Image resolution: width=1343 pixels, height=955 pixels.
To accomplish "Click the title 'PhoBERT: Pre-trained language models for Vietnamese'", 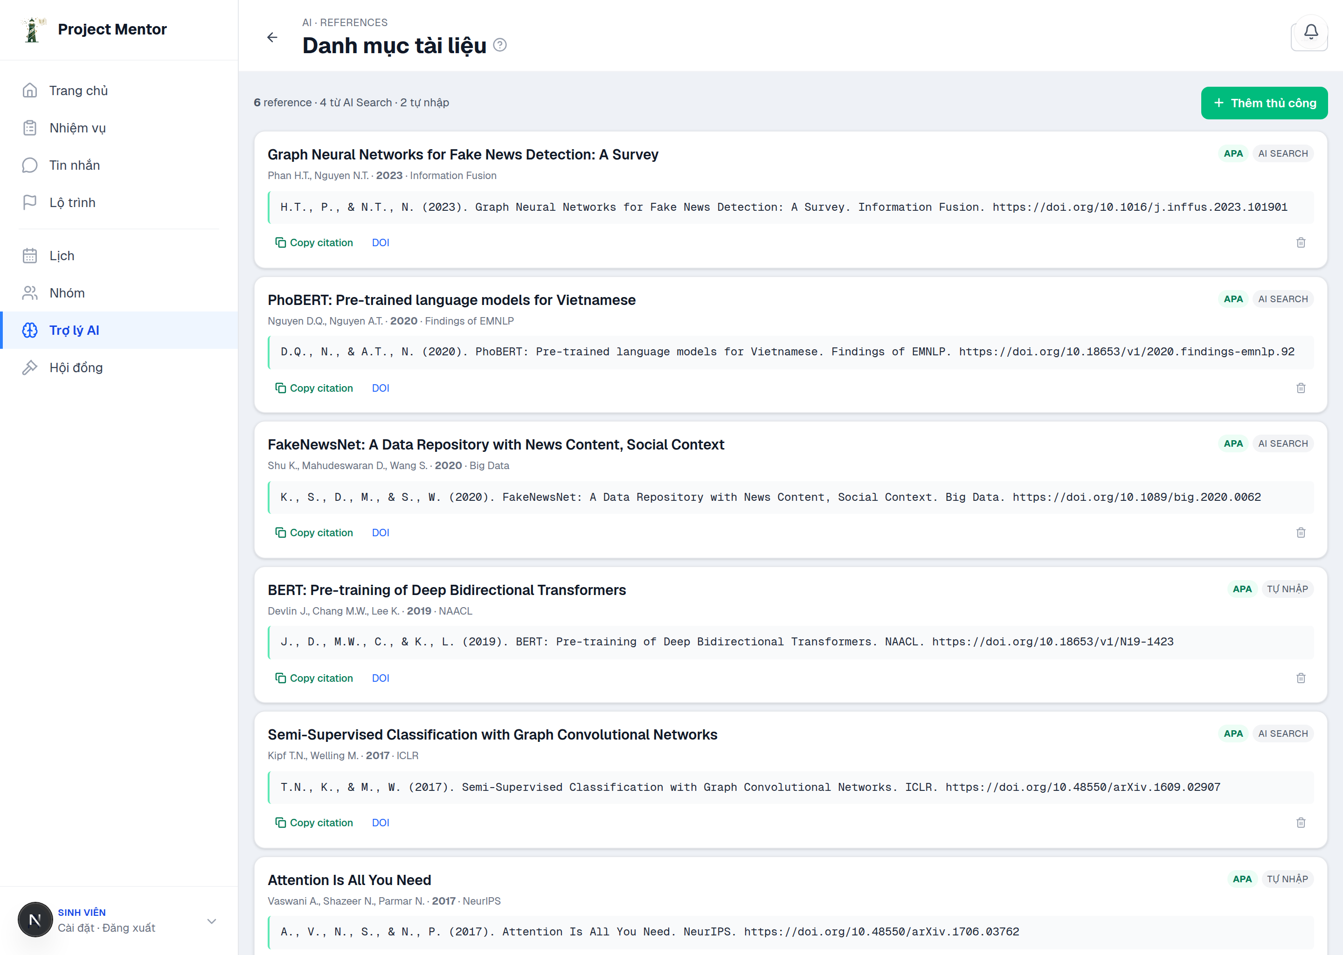I will (451, 300).
